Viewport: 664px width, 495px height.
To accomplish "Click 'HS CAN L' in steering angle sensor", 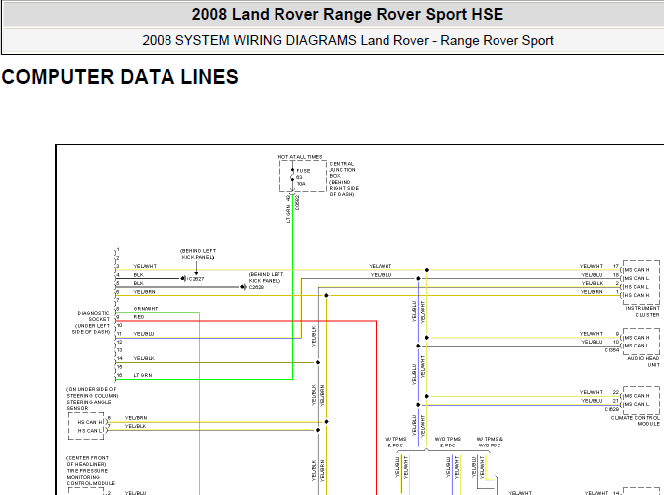I will point(90,431).
